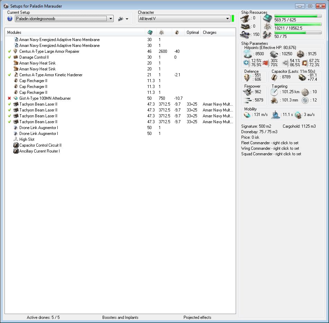Open Active drones: 5 / 5
The image size is (329, 323).
(43, 317)
